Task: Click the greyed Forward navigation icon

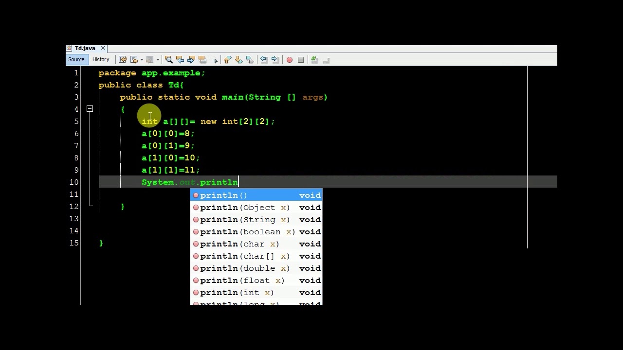Action: point(150,60)
